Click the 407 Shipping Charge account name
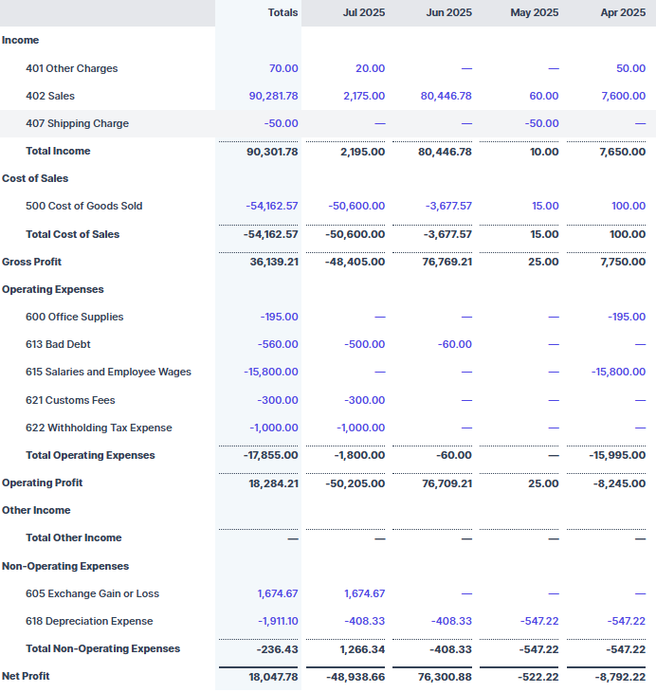 click(x=77, y=123)
